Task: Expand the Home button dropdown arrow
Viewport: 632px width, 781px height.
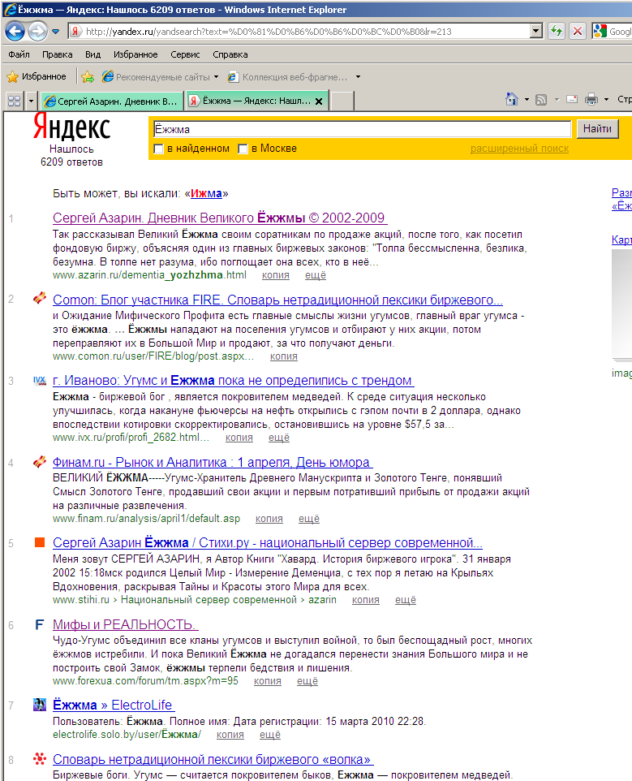Action: point(527,100)
